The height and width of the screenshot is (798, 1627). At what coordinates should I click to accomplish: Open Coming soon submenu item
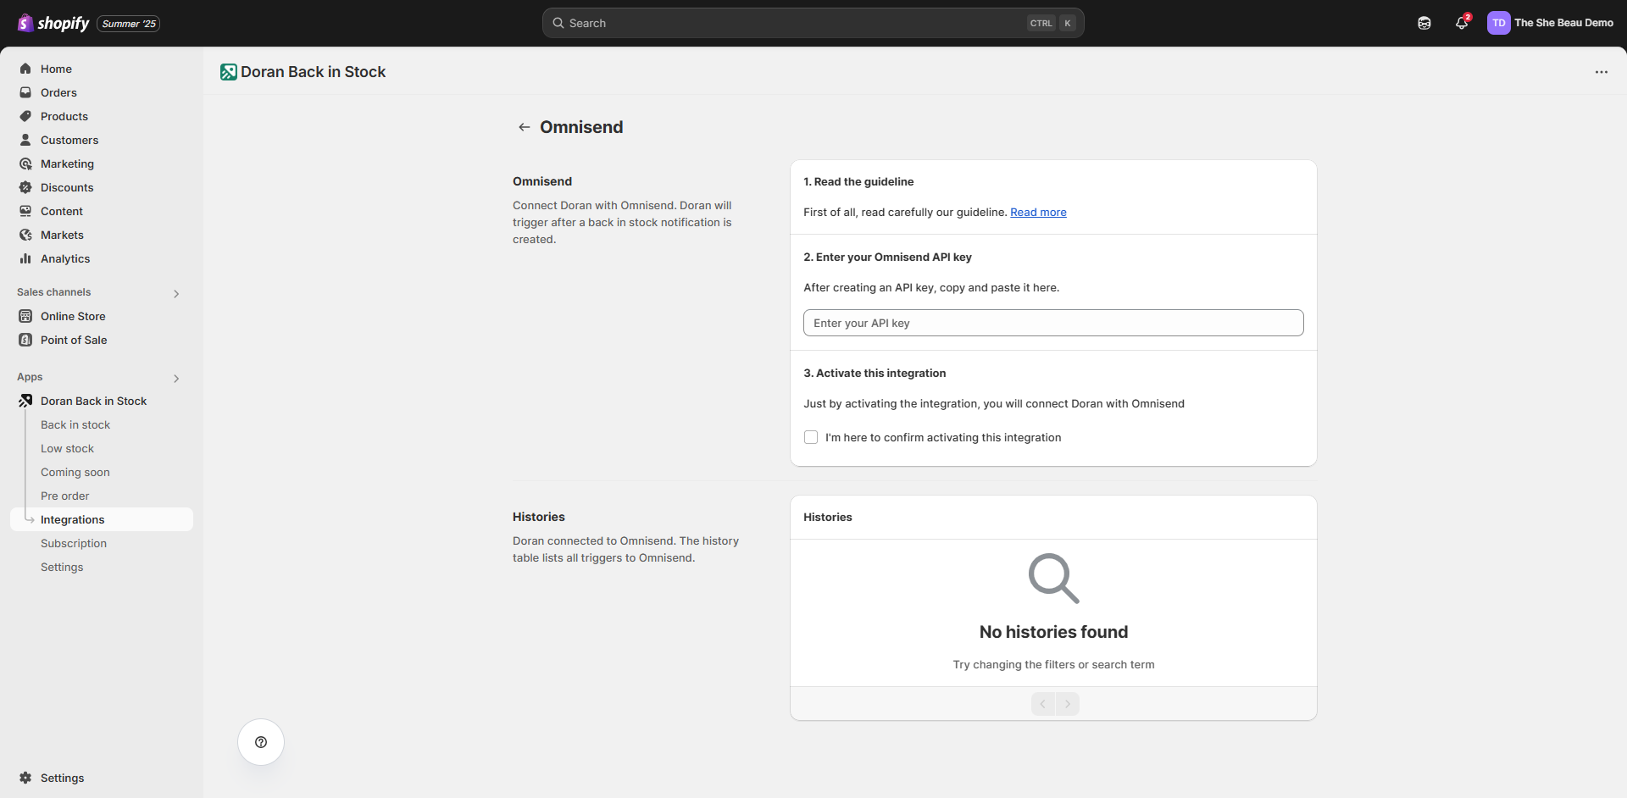75,472
